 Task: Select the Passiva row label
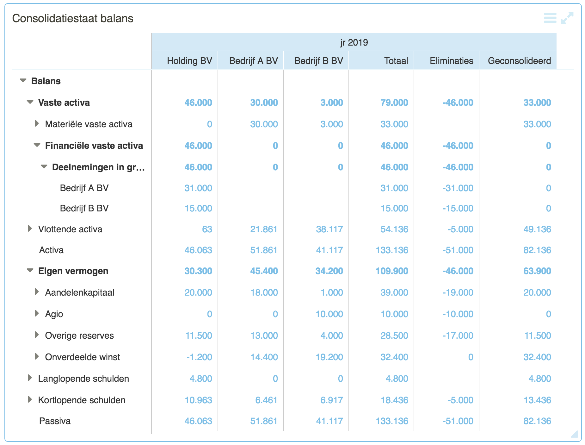55,421
